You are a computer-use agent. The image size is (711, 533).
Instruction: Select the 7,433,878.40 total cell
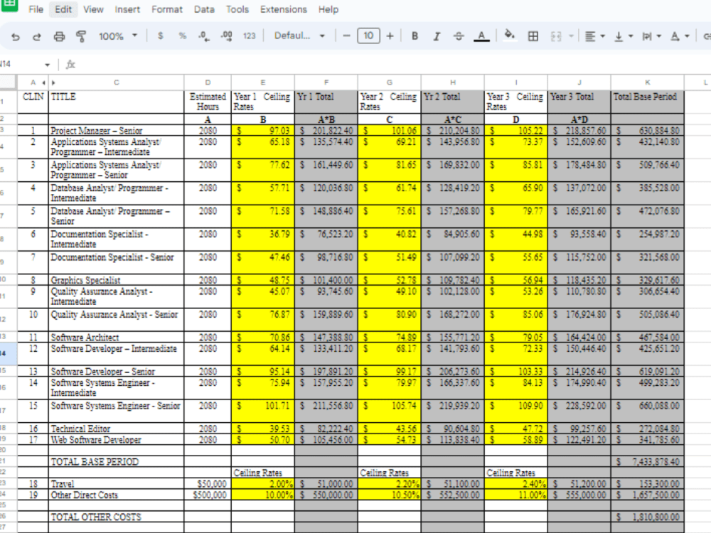click(x=648, y=462)
